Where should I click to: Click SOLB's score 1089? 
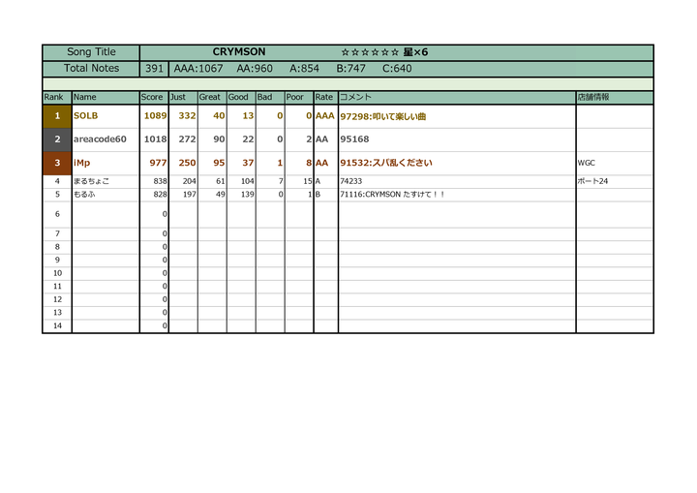coord(155,115)
